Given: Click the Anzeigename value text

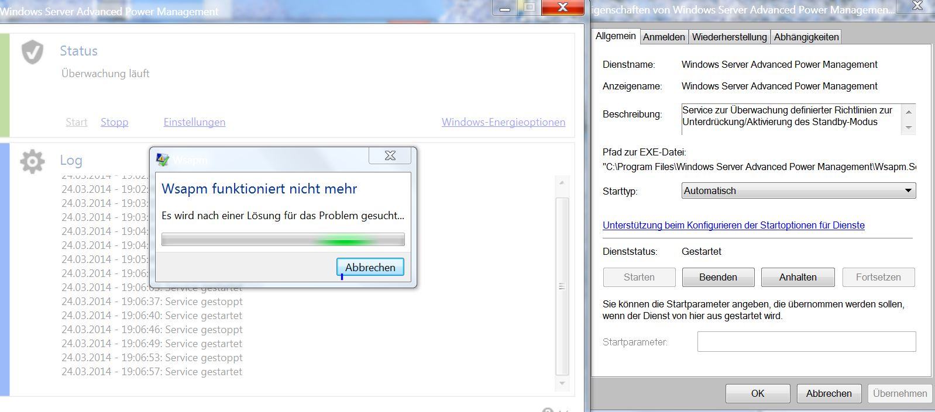Looking at the screenshot, I should tap(779, 86).
